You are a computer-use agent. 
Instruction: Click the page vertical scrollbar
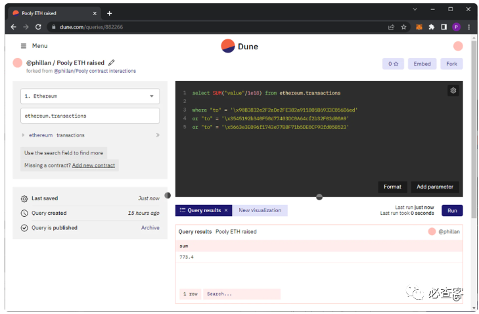click(x=474, y=130)
